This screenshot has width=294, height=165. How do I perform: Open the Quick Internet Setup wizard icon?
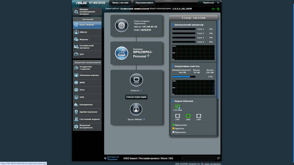76,12
